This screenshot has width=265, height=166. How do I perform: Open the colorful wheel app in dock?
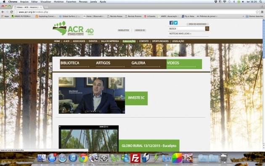click(x=177, y=158)
